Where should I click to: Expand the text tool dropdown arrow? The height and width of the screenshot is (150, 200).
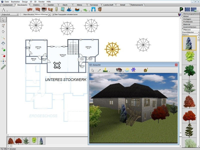point(7,11)
